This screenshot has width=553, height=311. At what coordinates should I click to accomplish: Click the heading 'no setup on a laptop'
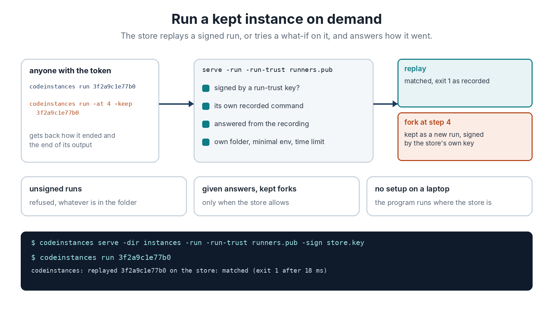[412, 189]
